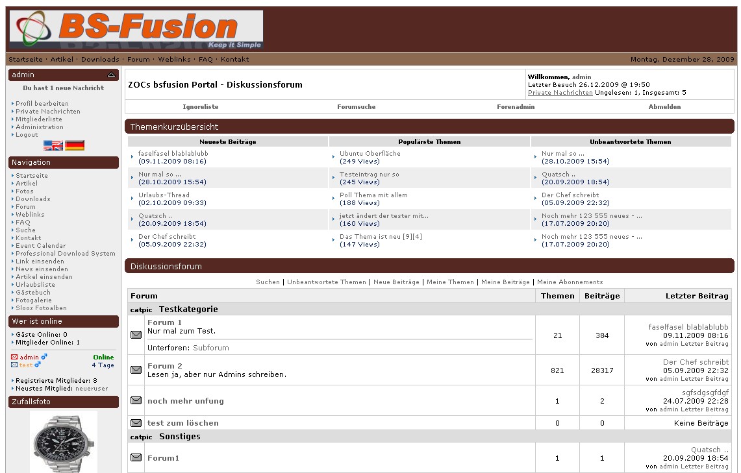Click the red message icon beside admin user
This screenshot has height=473, width=741.
pos(14,357)
